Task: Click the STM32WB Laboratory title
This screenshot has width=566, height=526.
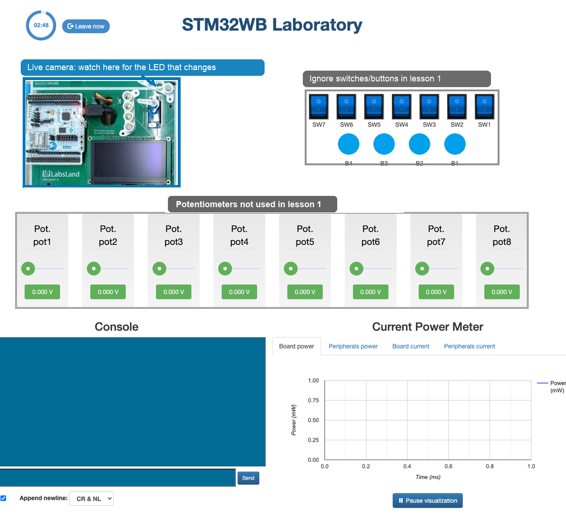Action: [272, 24]
